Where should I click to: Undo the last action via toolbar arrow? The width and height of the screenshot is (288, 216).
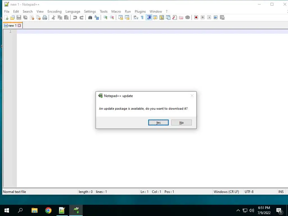coord(75,17)
